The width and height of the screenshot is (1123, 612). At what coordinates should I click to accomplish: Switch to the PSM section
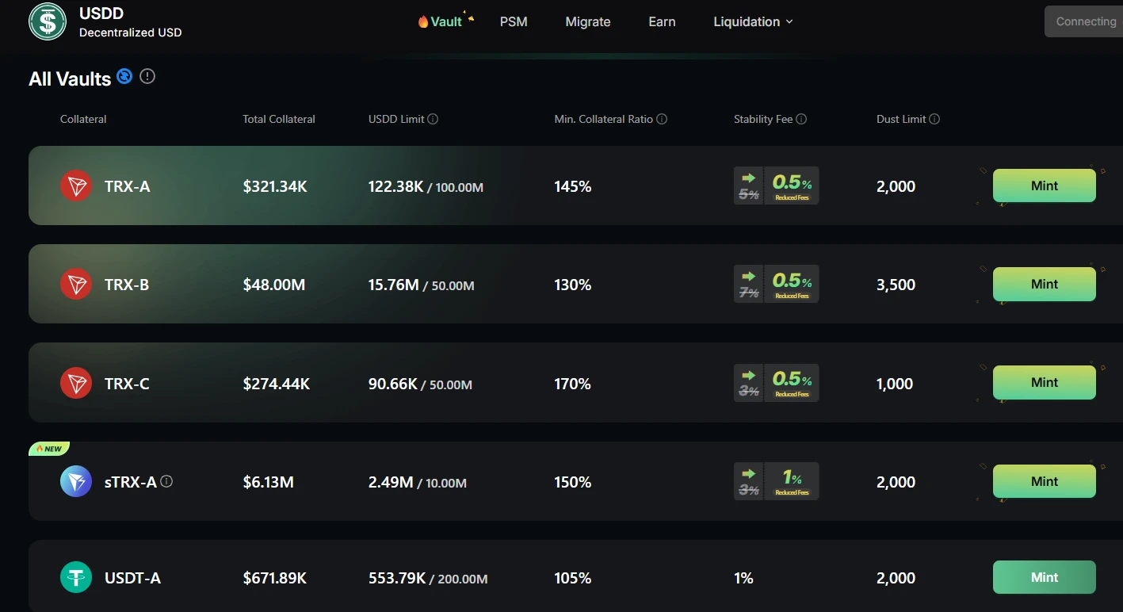pyautogui.click(x=514, y=21)
